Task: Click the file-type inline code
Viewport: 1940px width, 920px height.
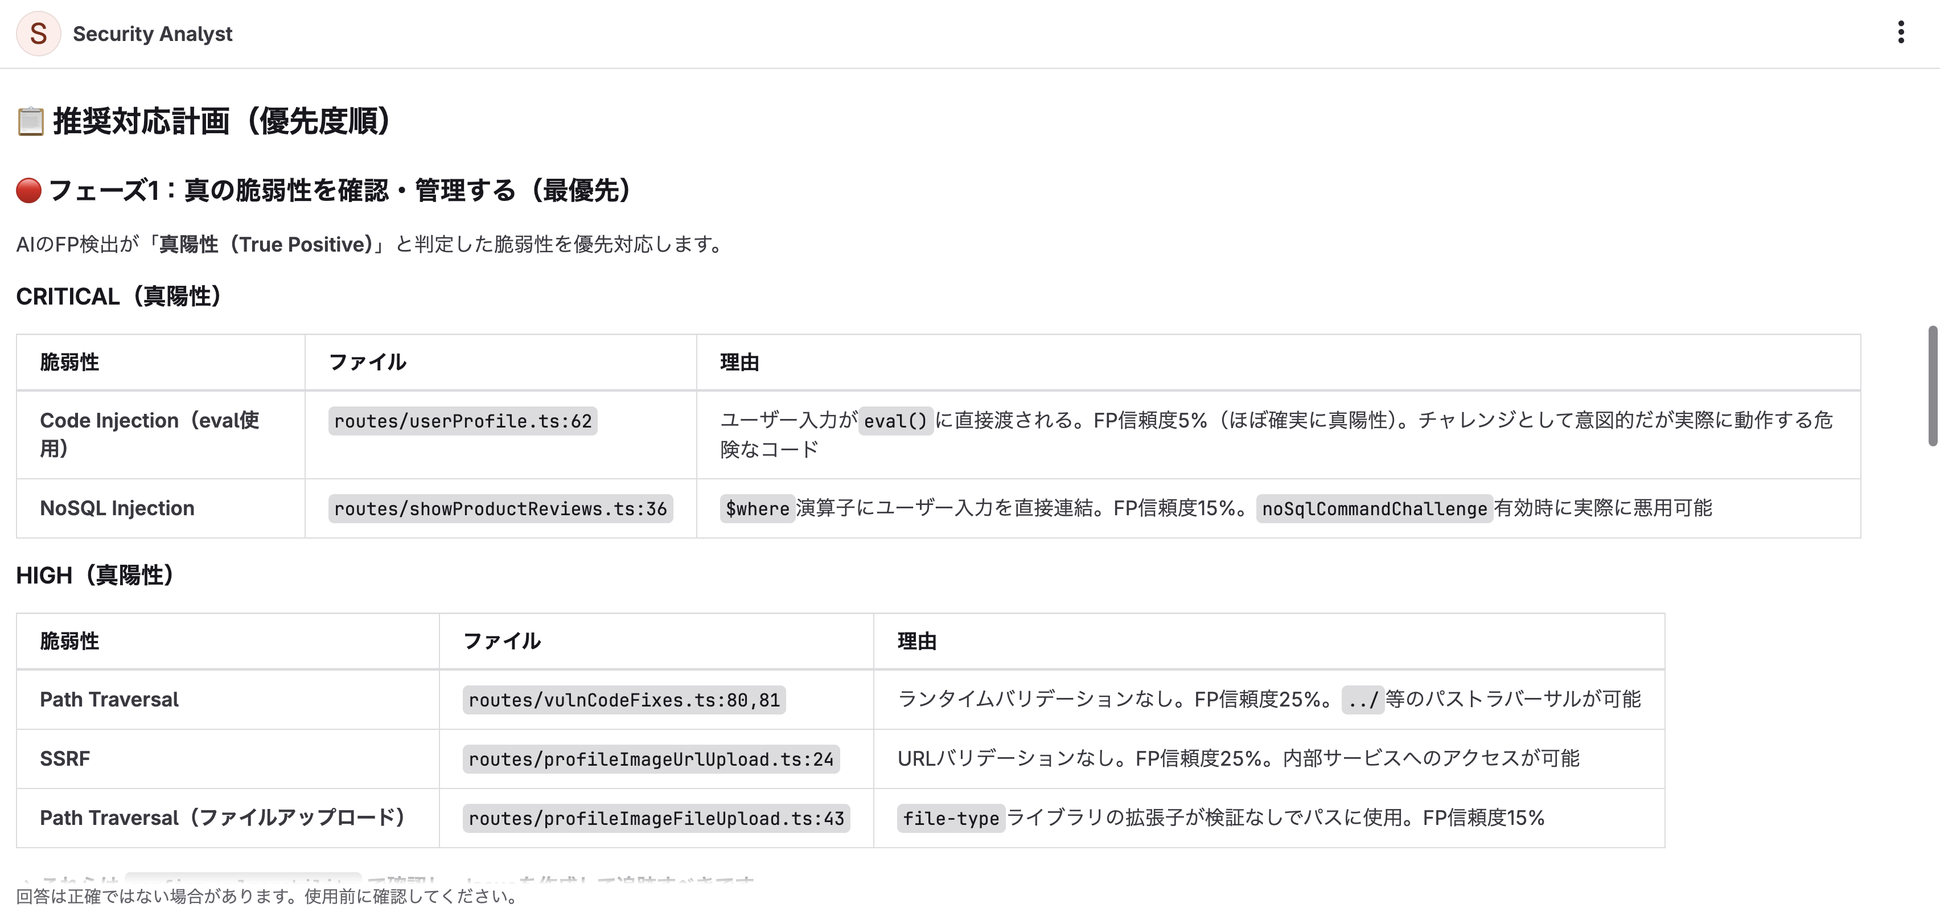Action: [951, 818]
